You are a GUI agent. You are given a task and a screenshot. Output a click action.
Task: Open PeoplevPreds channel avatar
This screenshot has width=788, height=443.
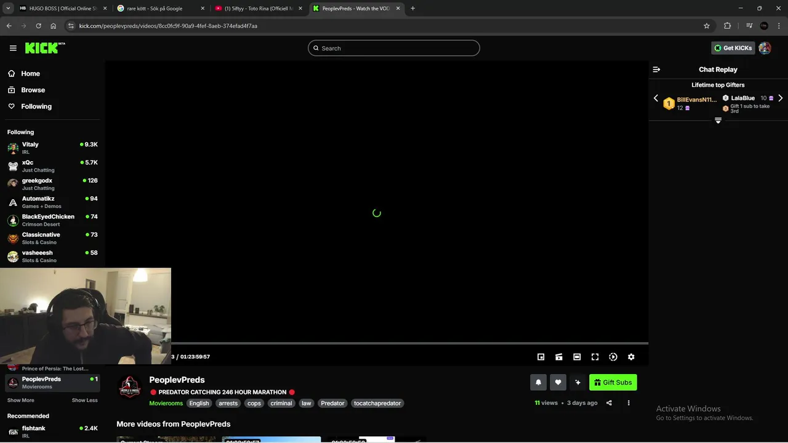pos(130,387)
